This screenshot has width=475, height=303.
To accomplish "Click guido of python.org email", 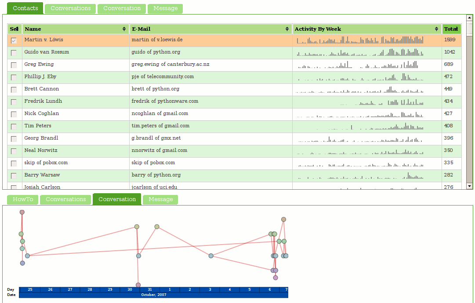I will 156,52.
